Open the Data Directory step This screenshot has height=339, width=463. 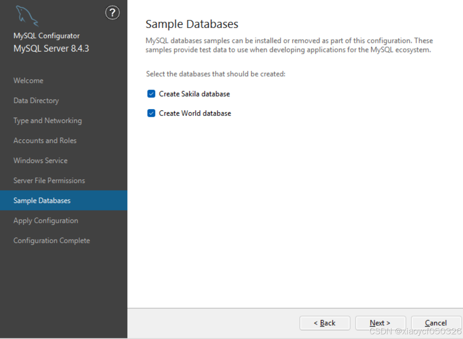(36, 101)
